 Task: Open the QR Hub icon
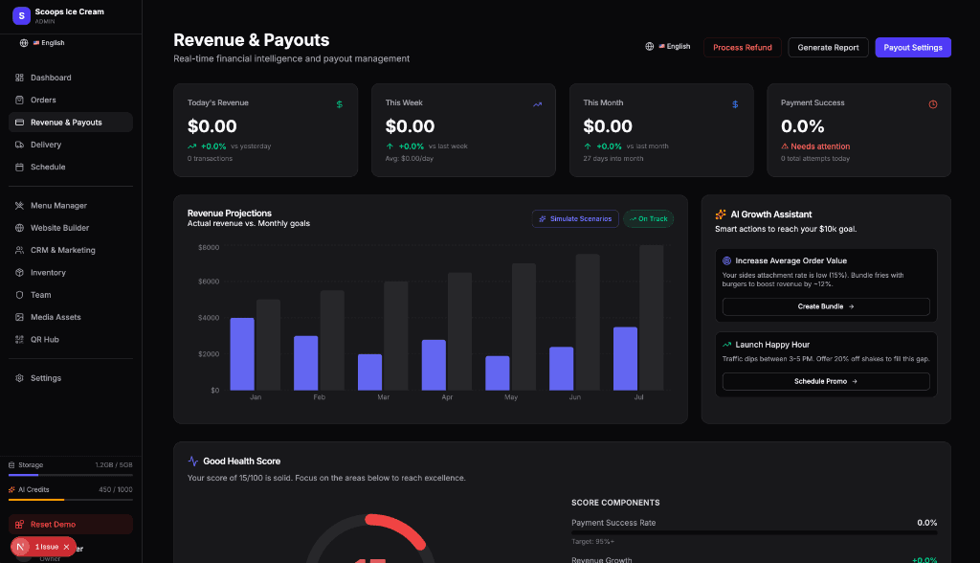click(x=21, y=339)
